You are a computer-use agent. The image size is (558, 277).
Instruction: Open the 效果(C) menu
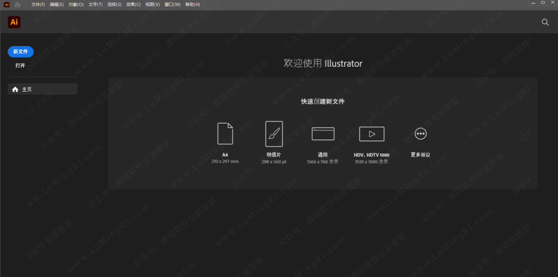click(x=133, y=5)
